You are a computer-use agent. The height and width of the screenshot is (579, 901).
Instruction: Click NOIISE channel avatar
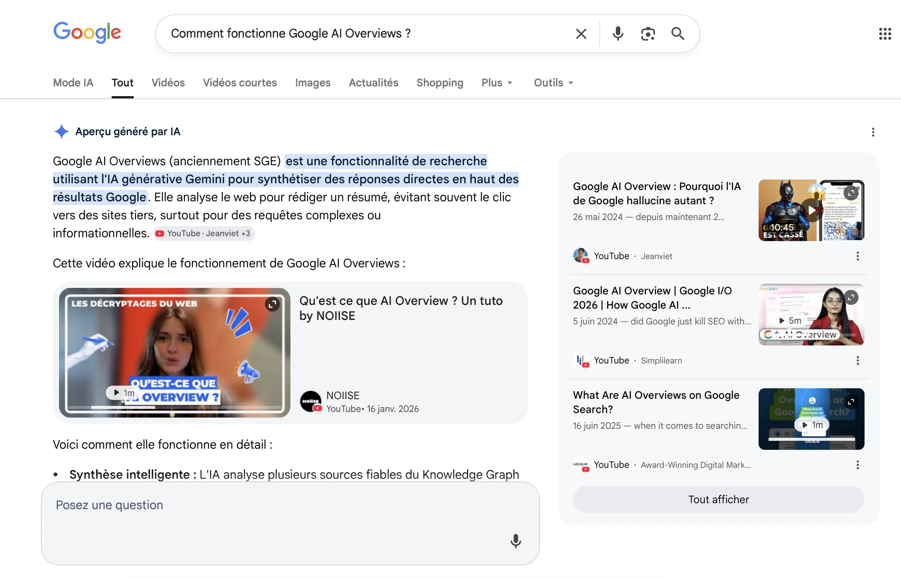[x=311, y=401]
